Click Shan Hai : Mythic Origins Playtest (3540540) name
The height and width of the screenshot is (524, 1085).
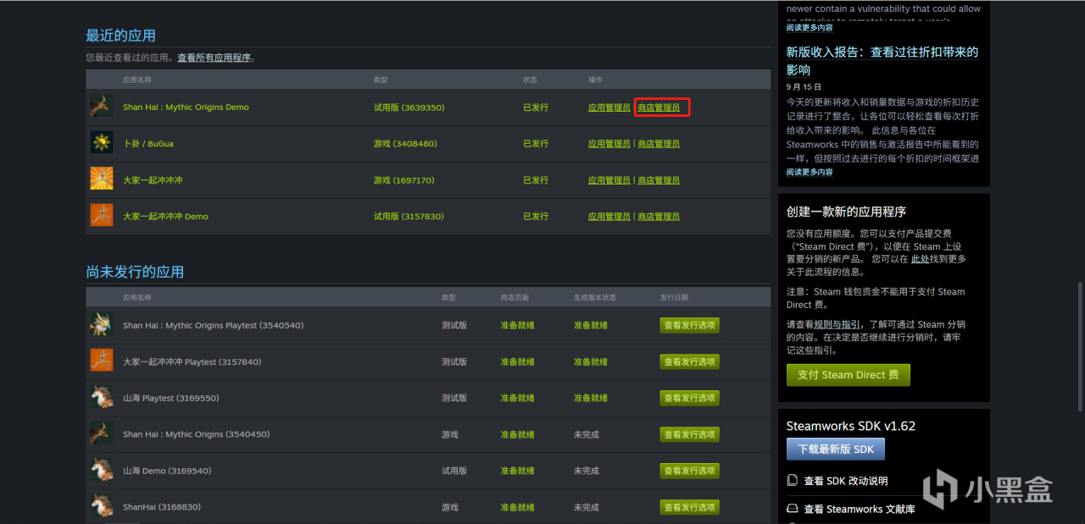click(213, 326)
